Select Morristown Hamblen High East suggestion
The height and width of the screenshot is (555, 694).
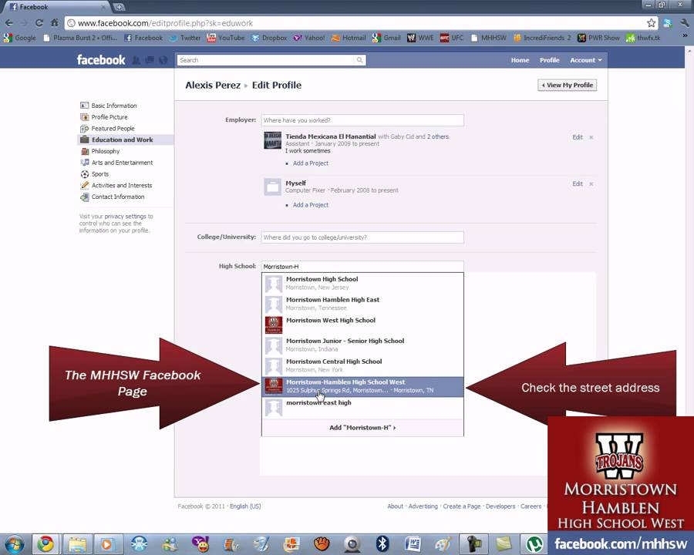pos(362,304)
